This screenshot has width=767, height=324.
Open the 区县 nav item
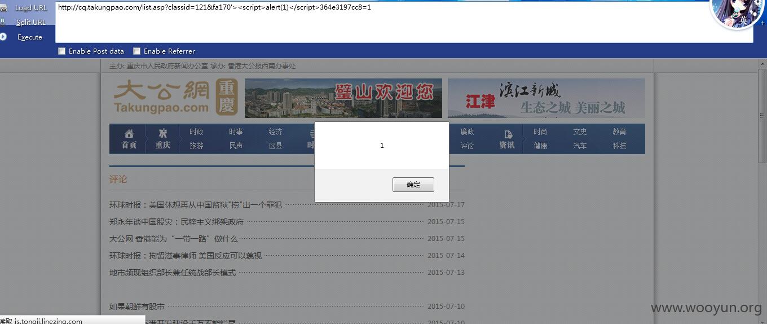tap(275, 146)
